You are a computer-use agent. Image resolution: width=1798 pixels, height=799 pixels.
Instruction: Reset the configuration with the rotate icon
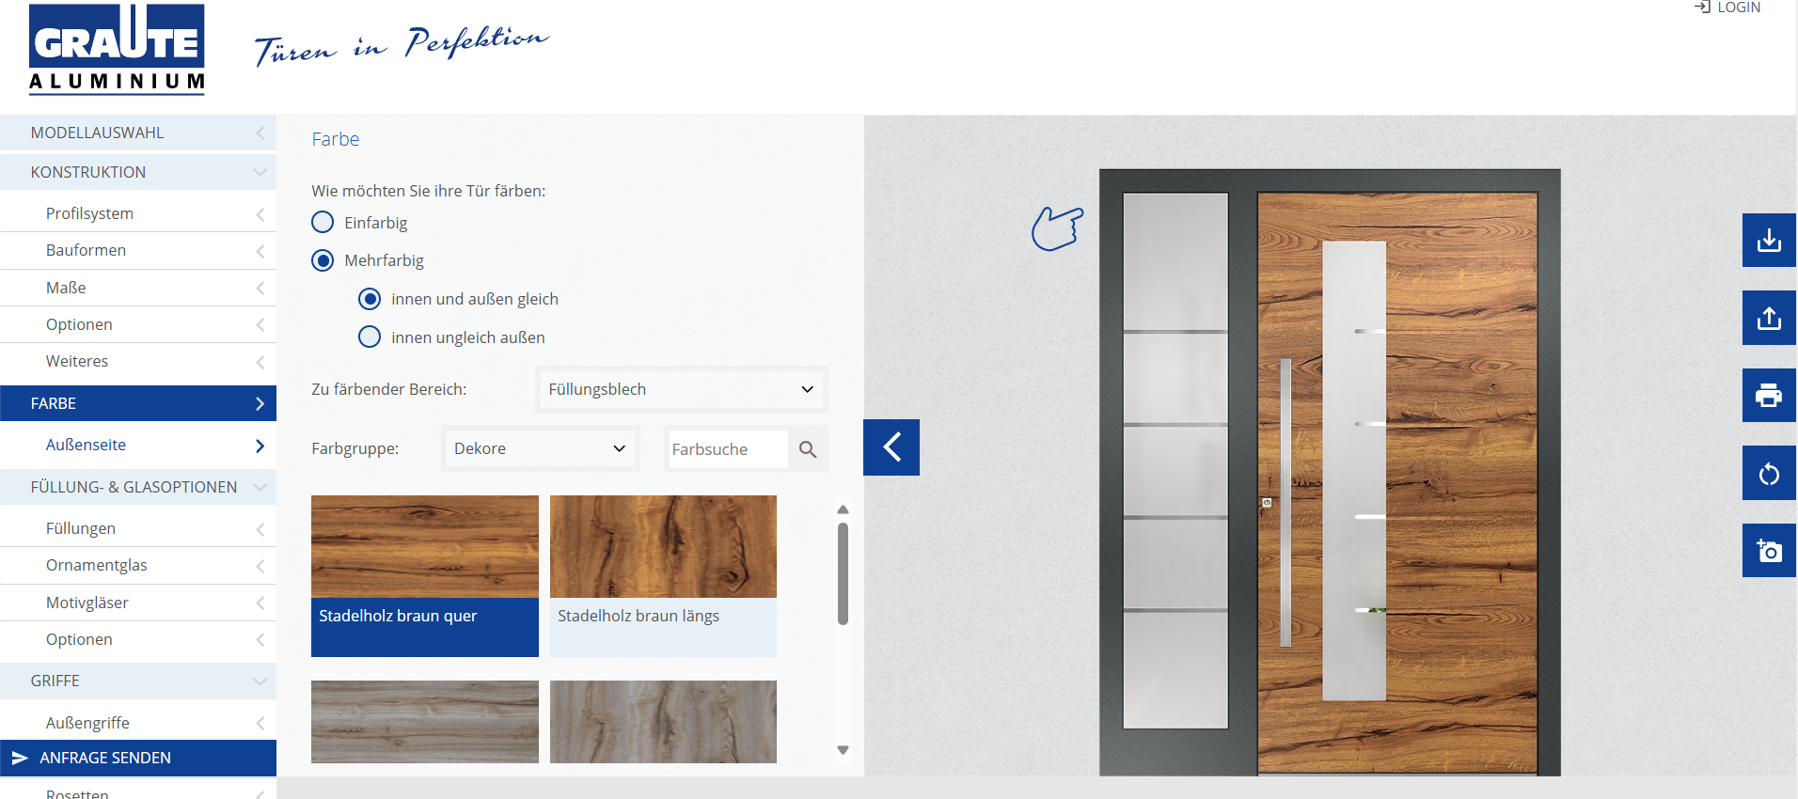point(1768,474)
